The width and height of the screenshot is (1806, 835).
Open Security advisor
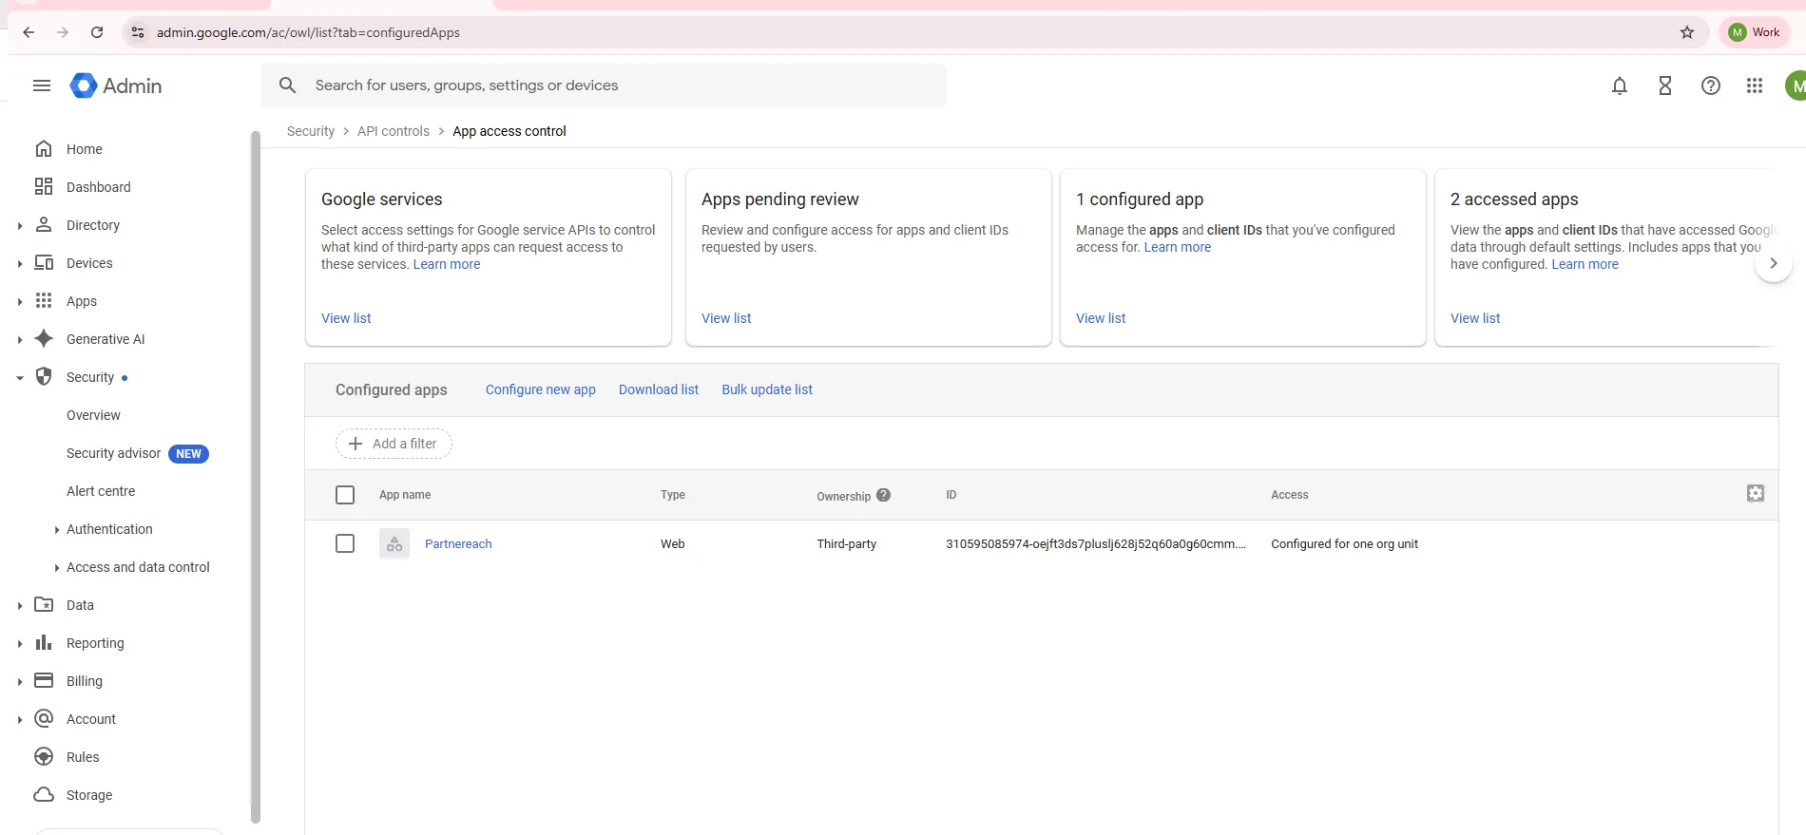[x=113, y=453]
